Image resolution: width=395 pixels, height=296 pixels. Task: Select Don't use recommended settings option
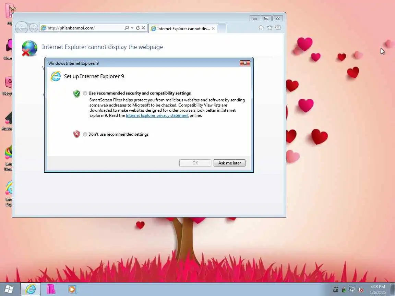click(x=85, y=134)
